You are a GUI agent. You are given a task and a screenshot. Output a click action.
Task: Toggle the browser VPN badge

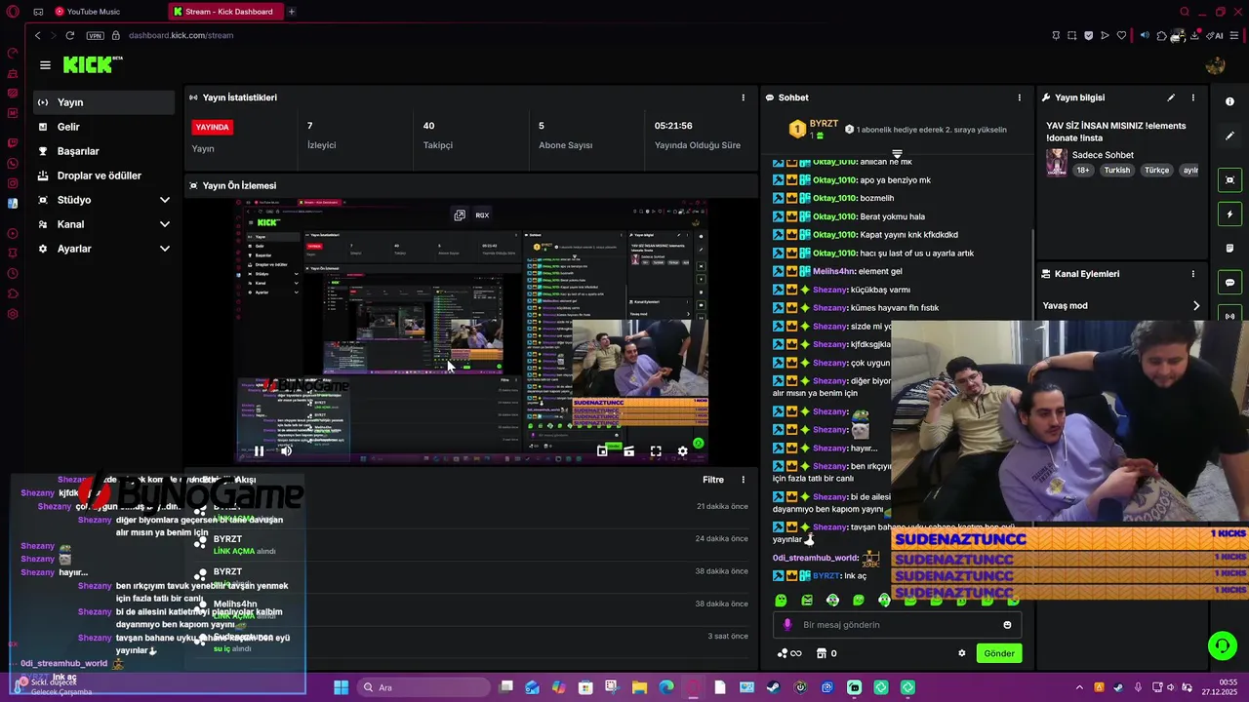coord(95,35)
